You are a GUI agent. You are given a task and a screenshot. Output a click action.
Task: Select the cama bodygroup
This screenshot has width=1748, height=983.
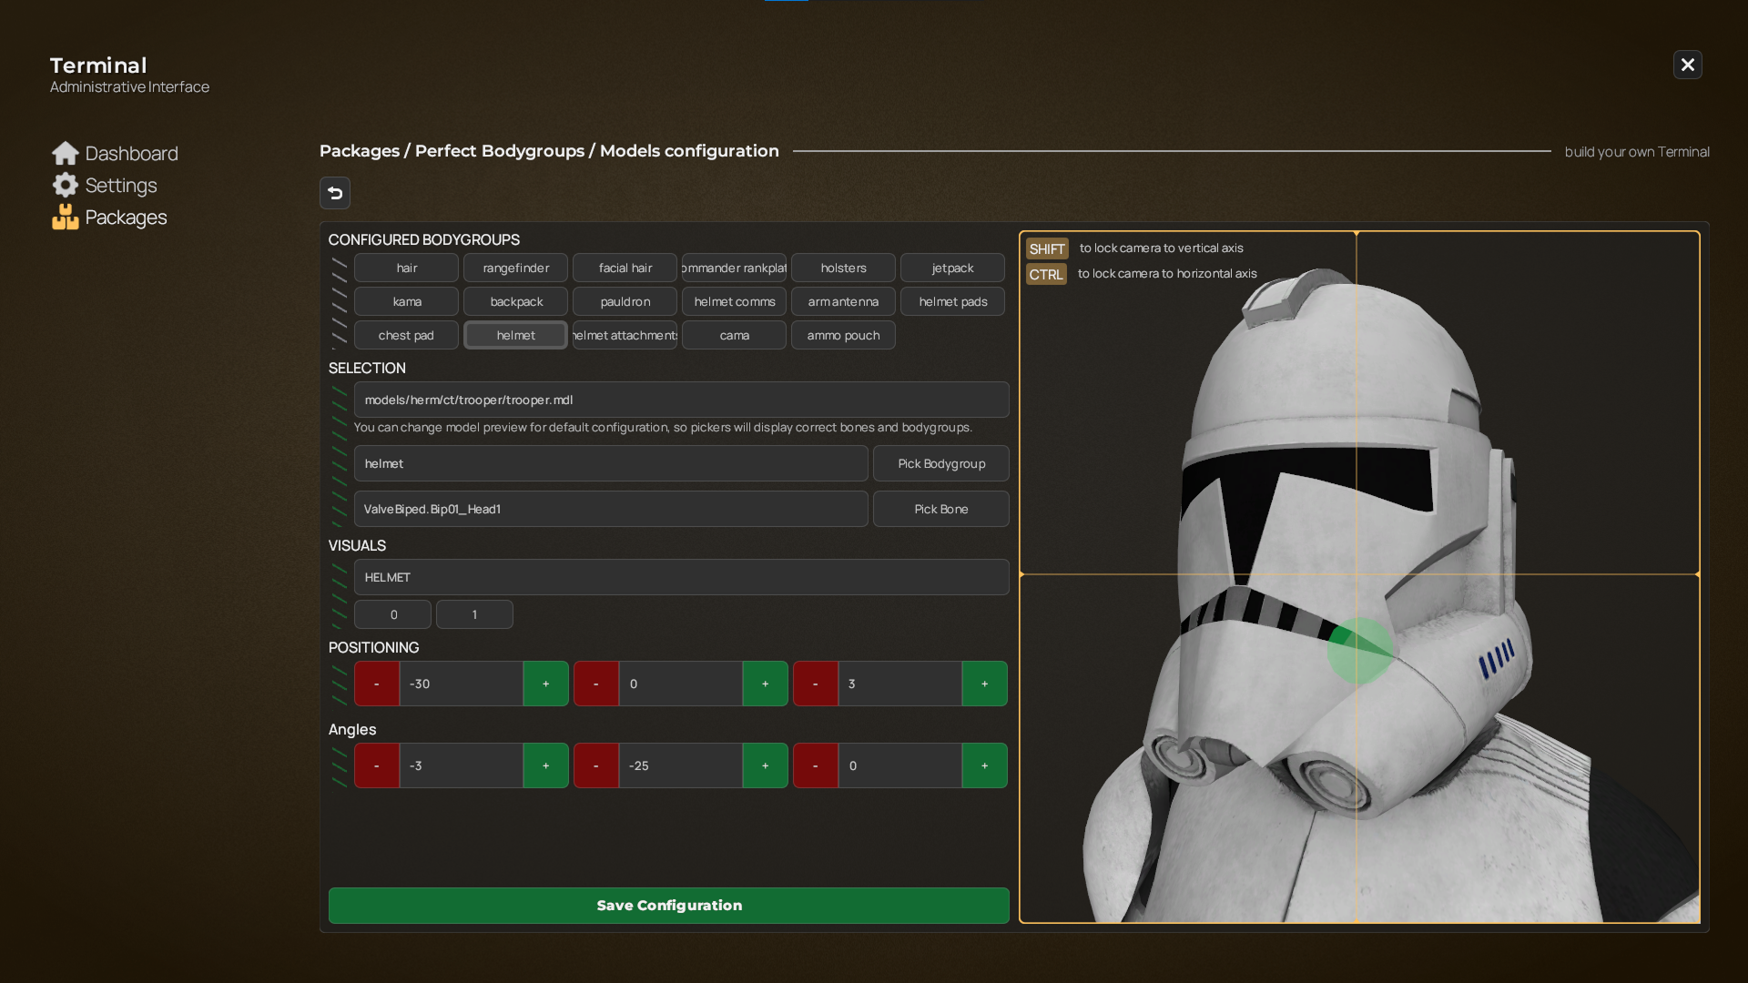click(x=734, y=335)
